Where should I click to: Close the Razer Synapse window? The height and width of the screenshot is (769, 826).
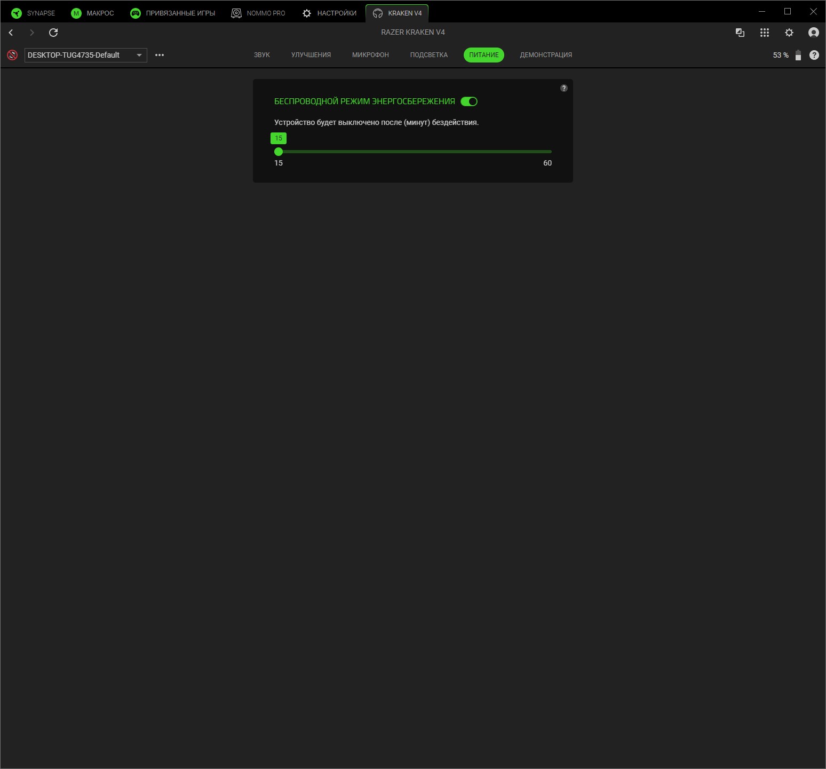[x=813, y=11]
